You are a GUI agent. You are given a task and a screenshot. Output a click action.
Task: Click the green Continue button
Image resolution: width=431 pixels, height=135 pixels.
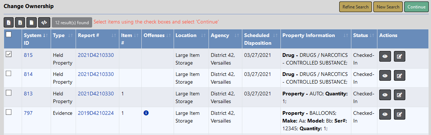(416, 7)
